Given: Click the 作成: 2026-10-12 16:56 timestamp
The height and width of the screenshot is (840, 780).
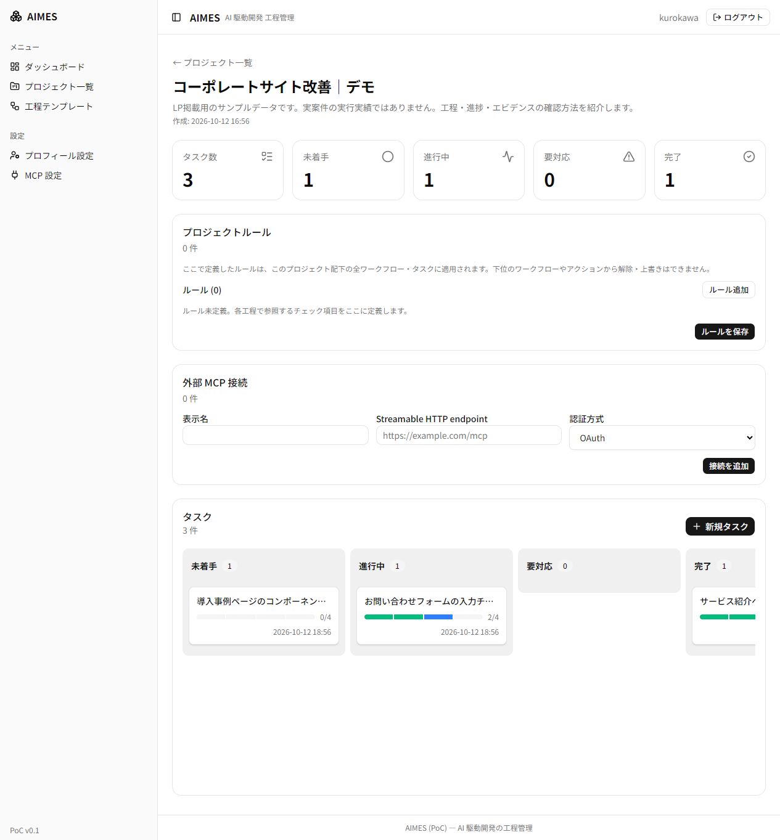Looking at the screenshot, I should click(x=211, y=121).
